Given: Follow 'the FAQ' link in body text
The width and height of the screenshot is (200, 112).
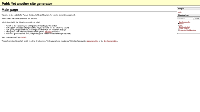Looking at the screenshot, I should (x=23, y=38).
